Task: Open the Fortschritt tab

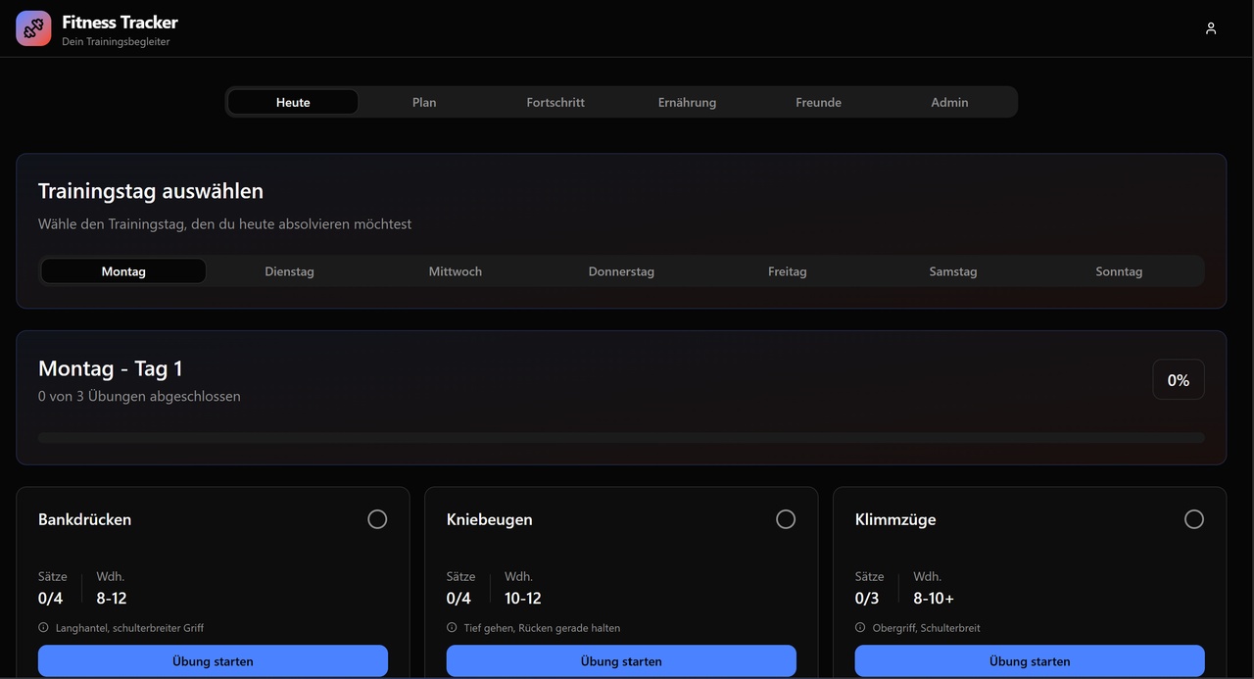Action: coord(555,102)
